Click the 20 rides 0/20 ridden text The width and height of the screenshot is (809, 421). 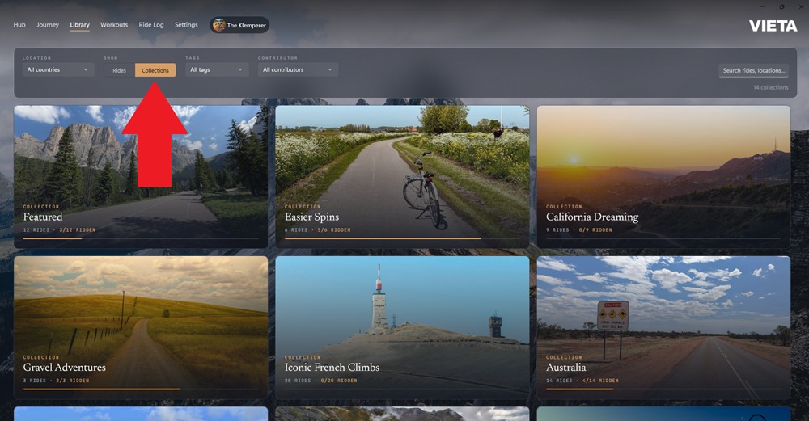pyautogui.click(x=321, y=381)
